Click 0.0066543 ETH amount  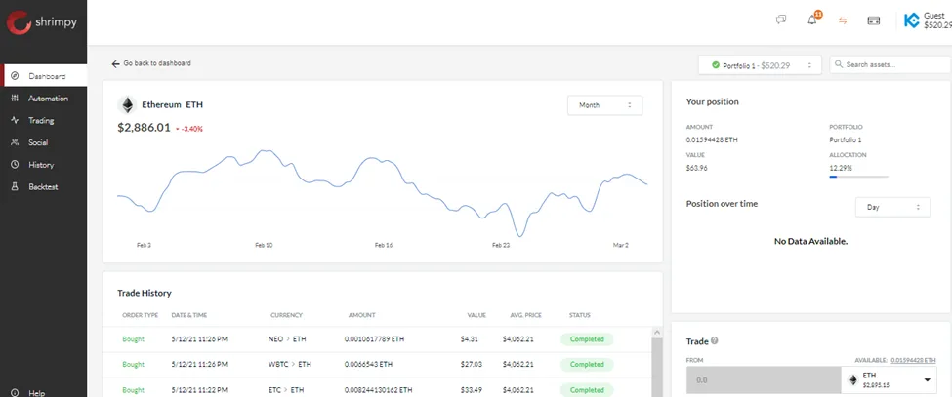tap(368, 364)
